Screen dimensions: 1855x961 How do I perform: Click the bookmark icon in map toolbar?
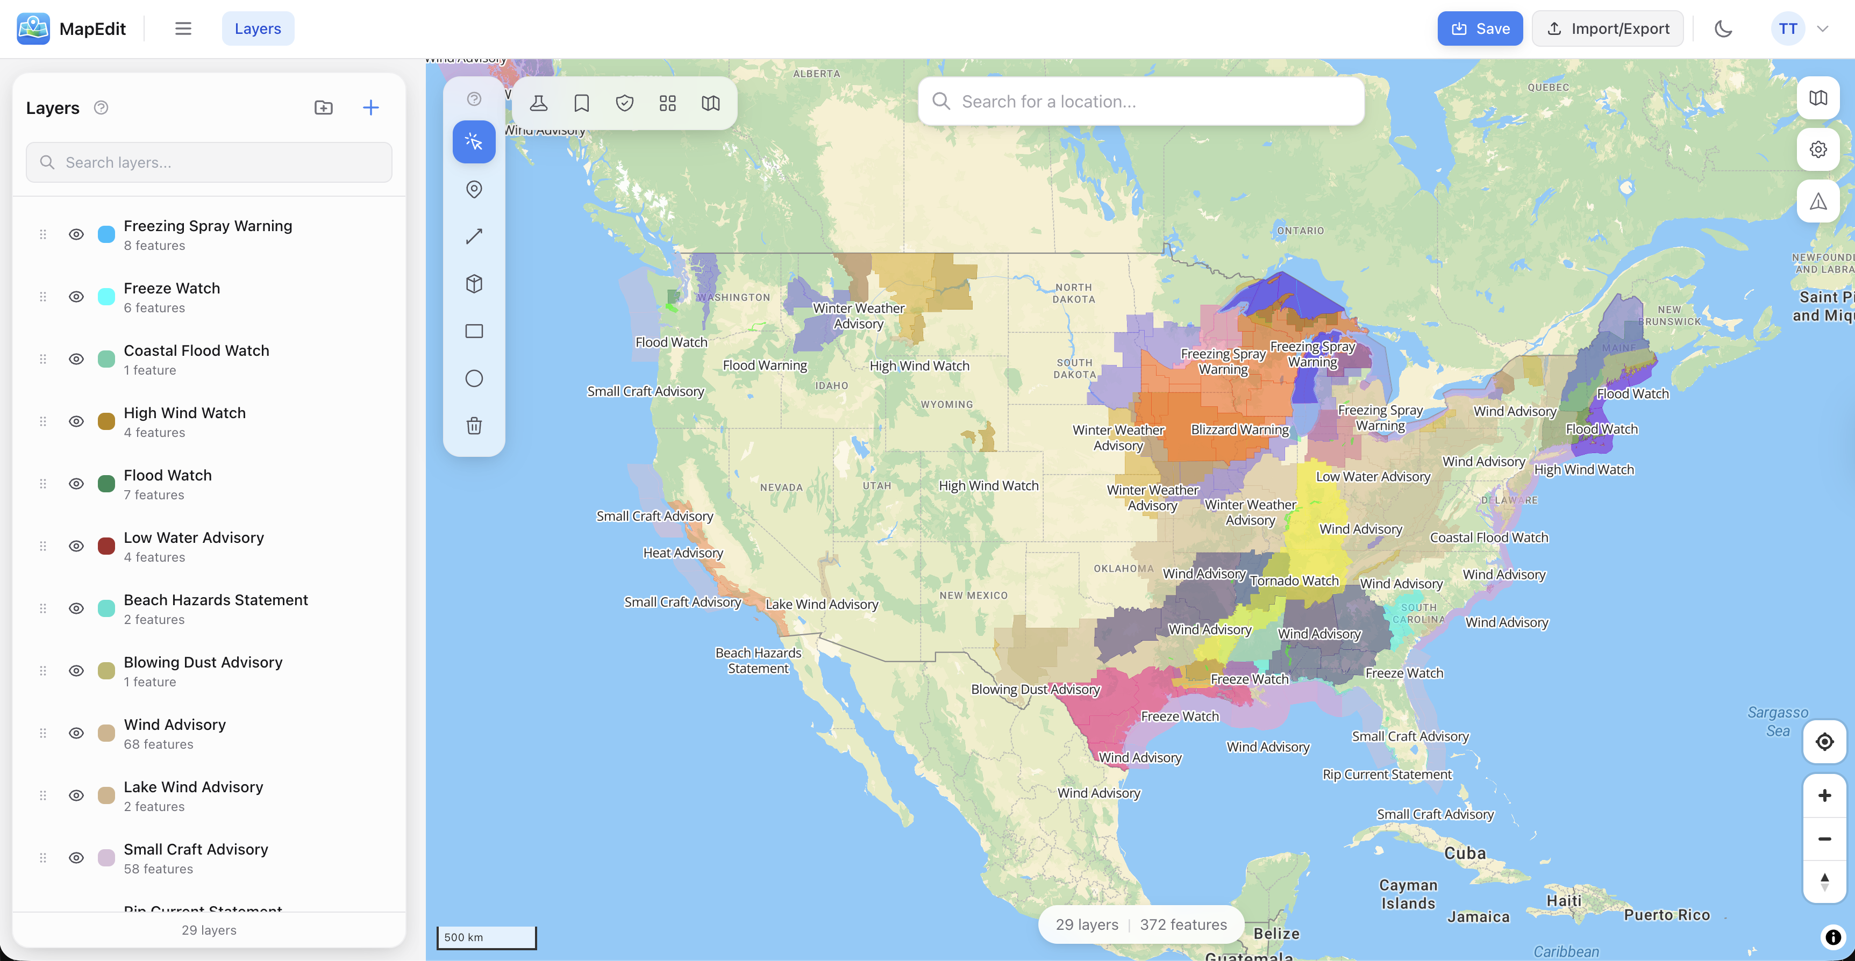point(581,104)
